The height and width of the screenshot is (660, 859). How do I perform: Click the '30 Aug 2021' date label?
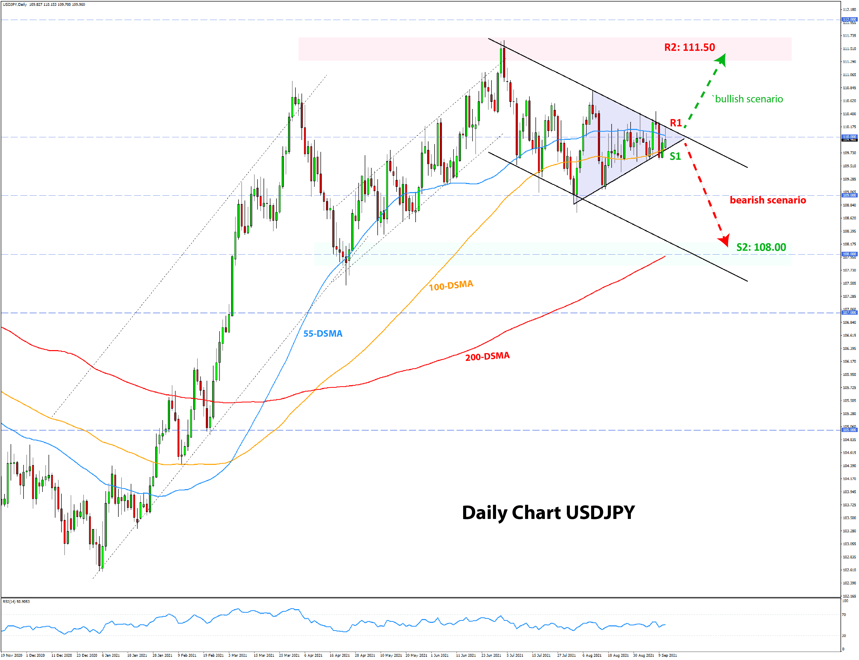coord(643,656)
